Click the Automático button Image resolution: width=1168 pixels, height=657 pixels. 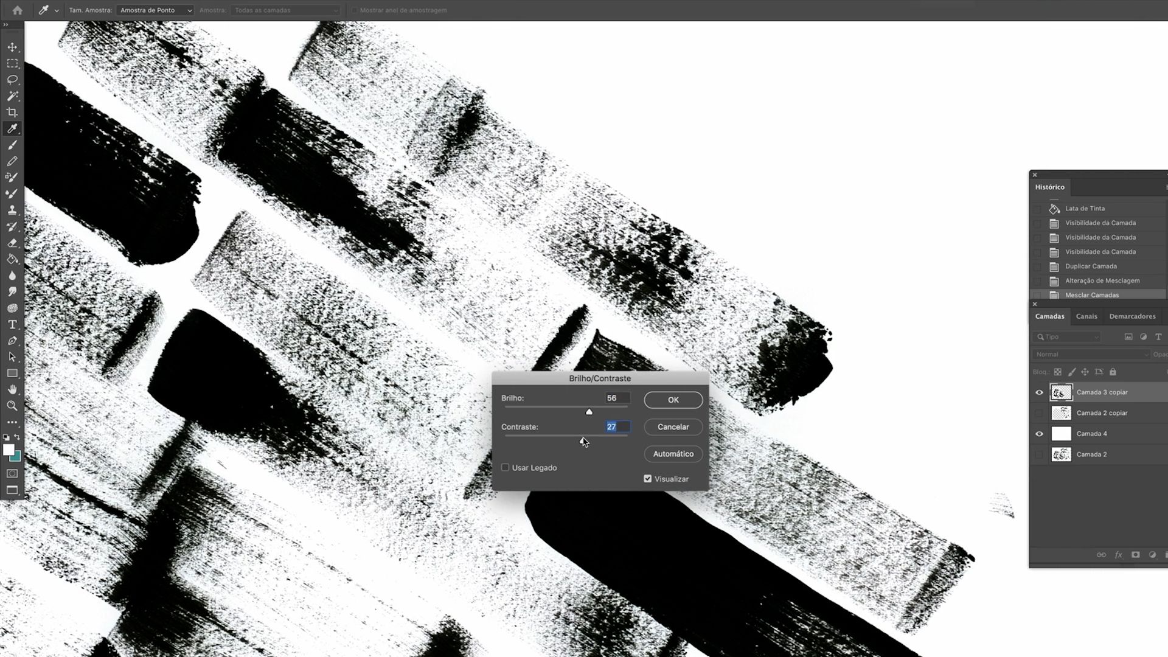pos(673,454)
